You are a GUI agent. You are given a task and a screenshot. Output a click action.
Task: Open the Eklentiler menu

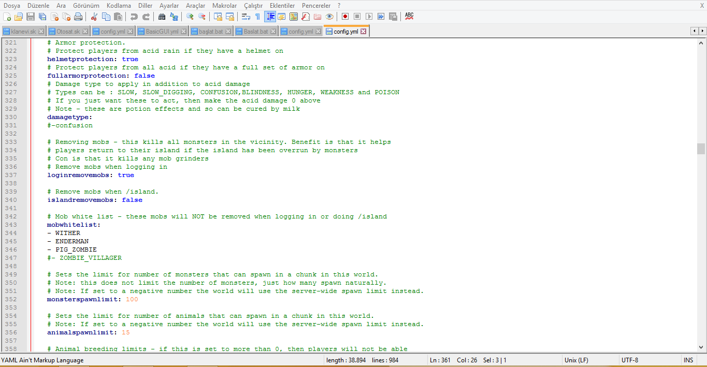click(x=282, y=5)
